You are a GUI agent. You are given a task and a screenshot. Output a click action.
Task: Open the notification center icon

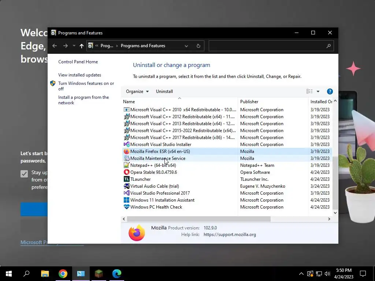[x=363, y=274]
